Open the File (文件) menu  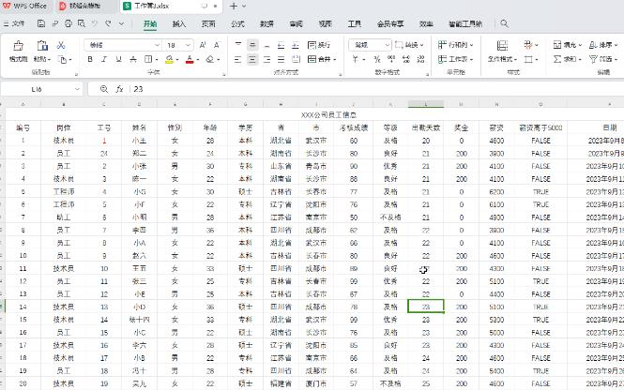coord(14,23)
